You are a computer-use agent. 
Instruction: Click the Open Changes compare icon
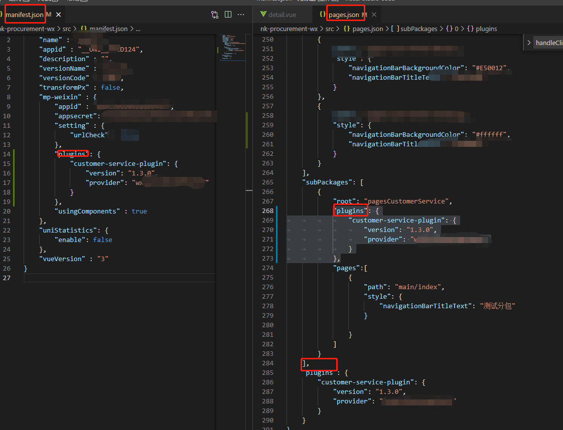[x=215, y=15]
